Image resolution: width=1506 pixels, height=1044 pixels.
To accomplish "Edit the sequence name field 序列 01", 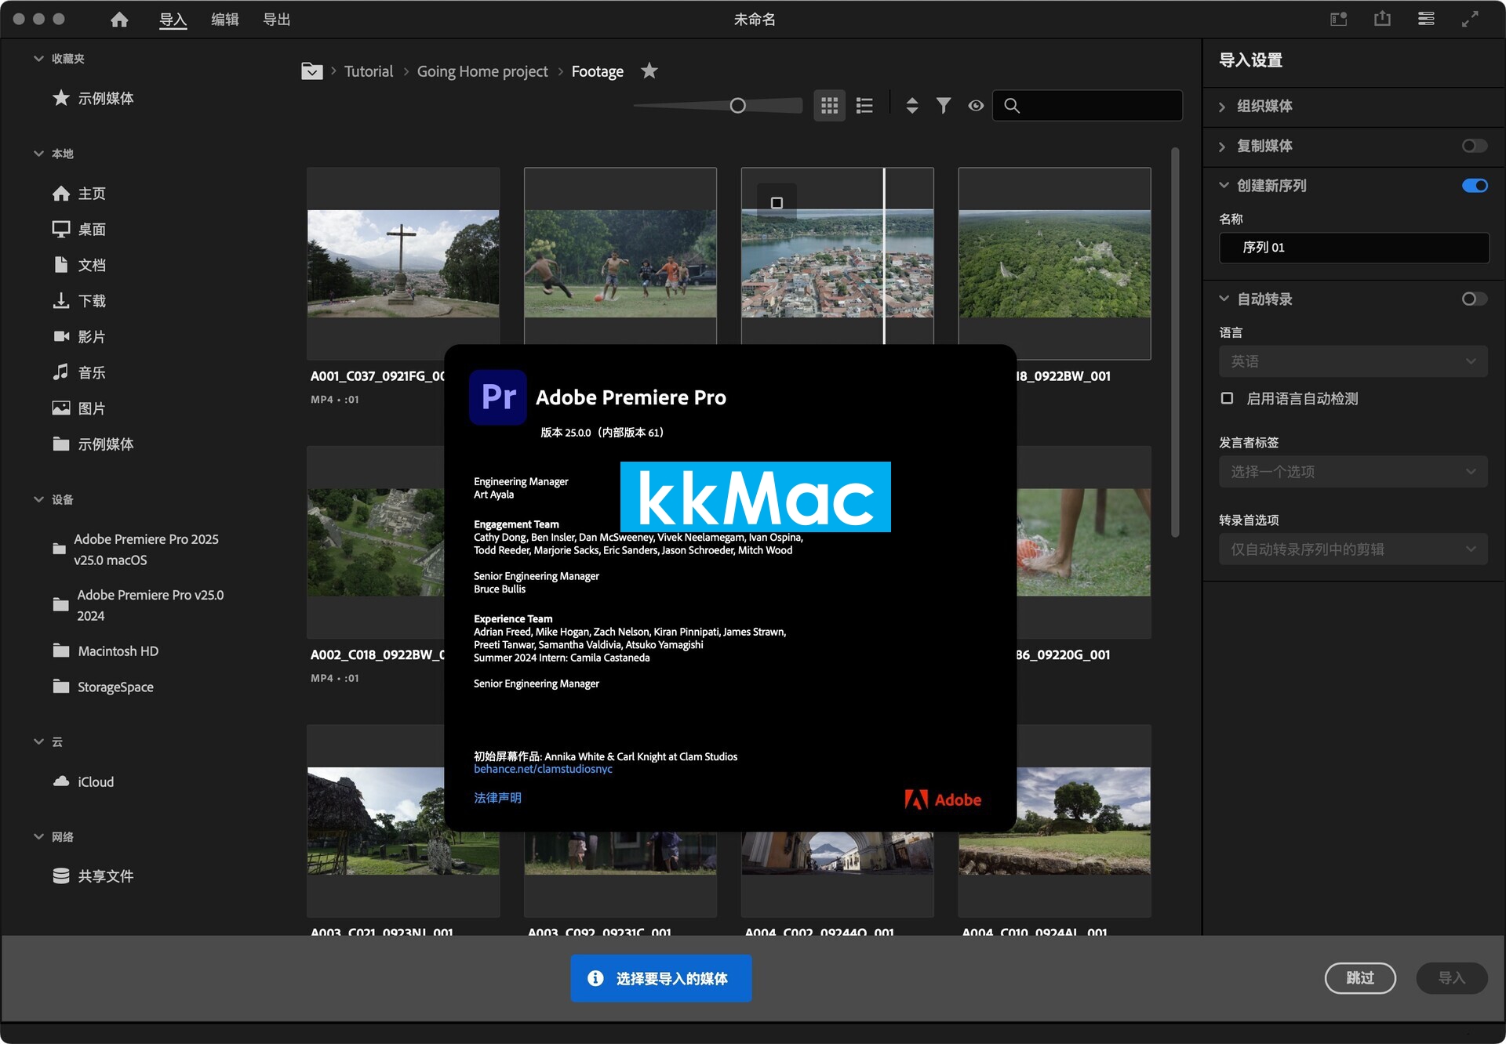I will pyautogui.click(x=1354, y=248).
